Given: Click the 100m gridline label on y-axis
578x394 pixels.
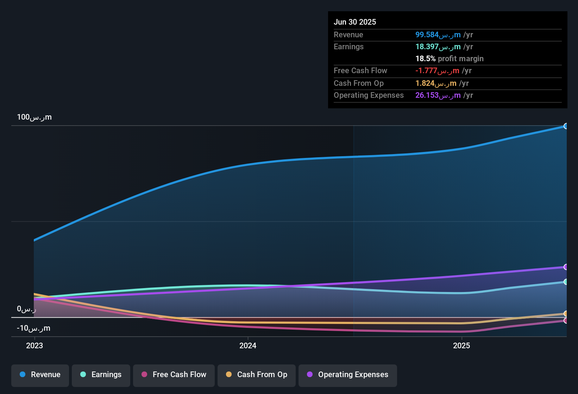Looking at the screenshot, I should 34,117.
